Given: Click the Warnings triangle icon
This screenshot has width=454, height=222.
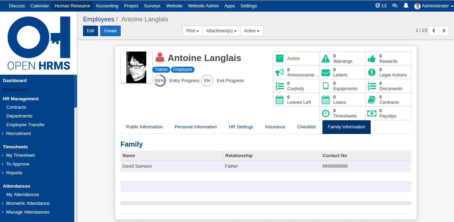Looking at the screenshot, I should pos(326,59).
